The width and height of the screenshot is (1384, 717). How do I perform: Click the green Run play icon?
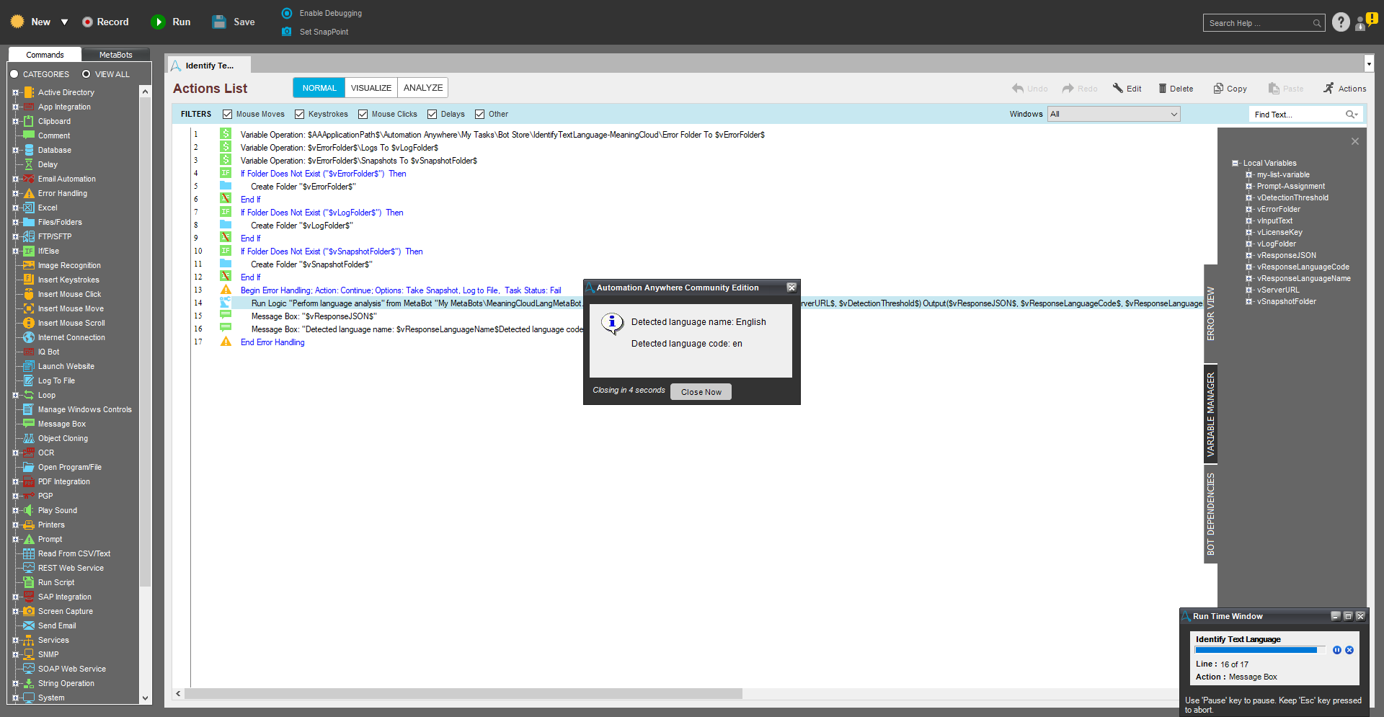(x=158, y=22)
